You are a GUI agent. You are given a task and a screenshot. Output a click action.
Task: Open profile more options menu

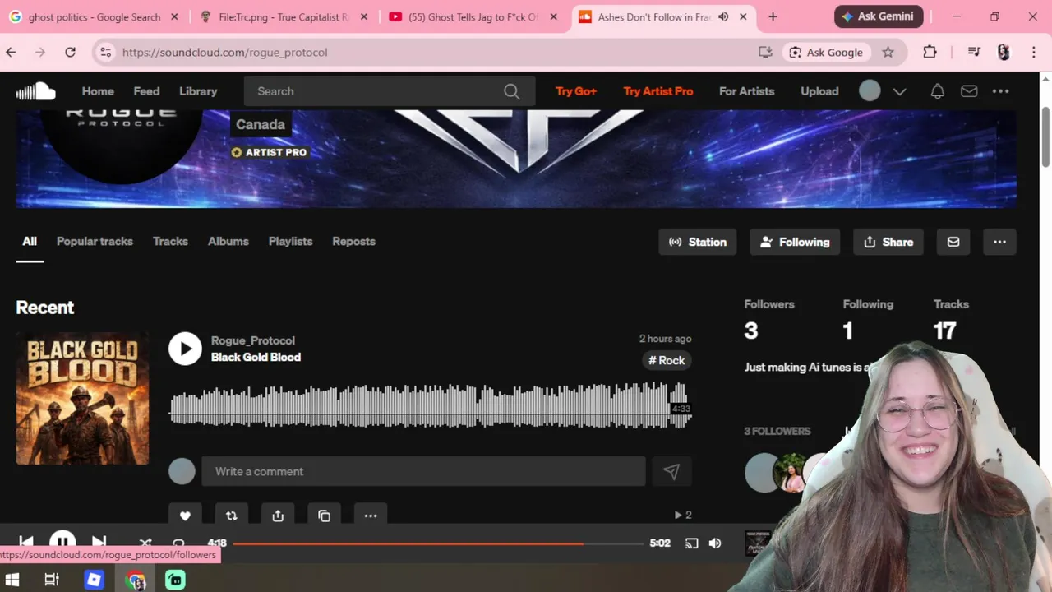(999, 242)
